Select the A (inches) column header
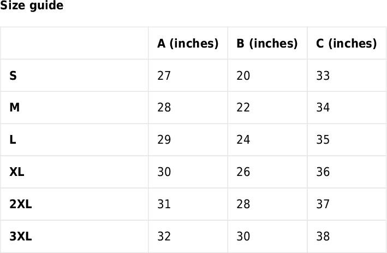 (x=188, y=43)
